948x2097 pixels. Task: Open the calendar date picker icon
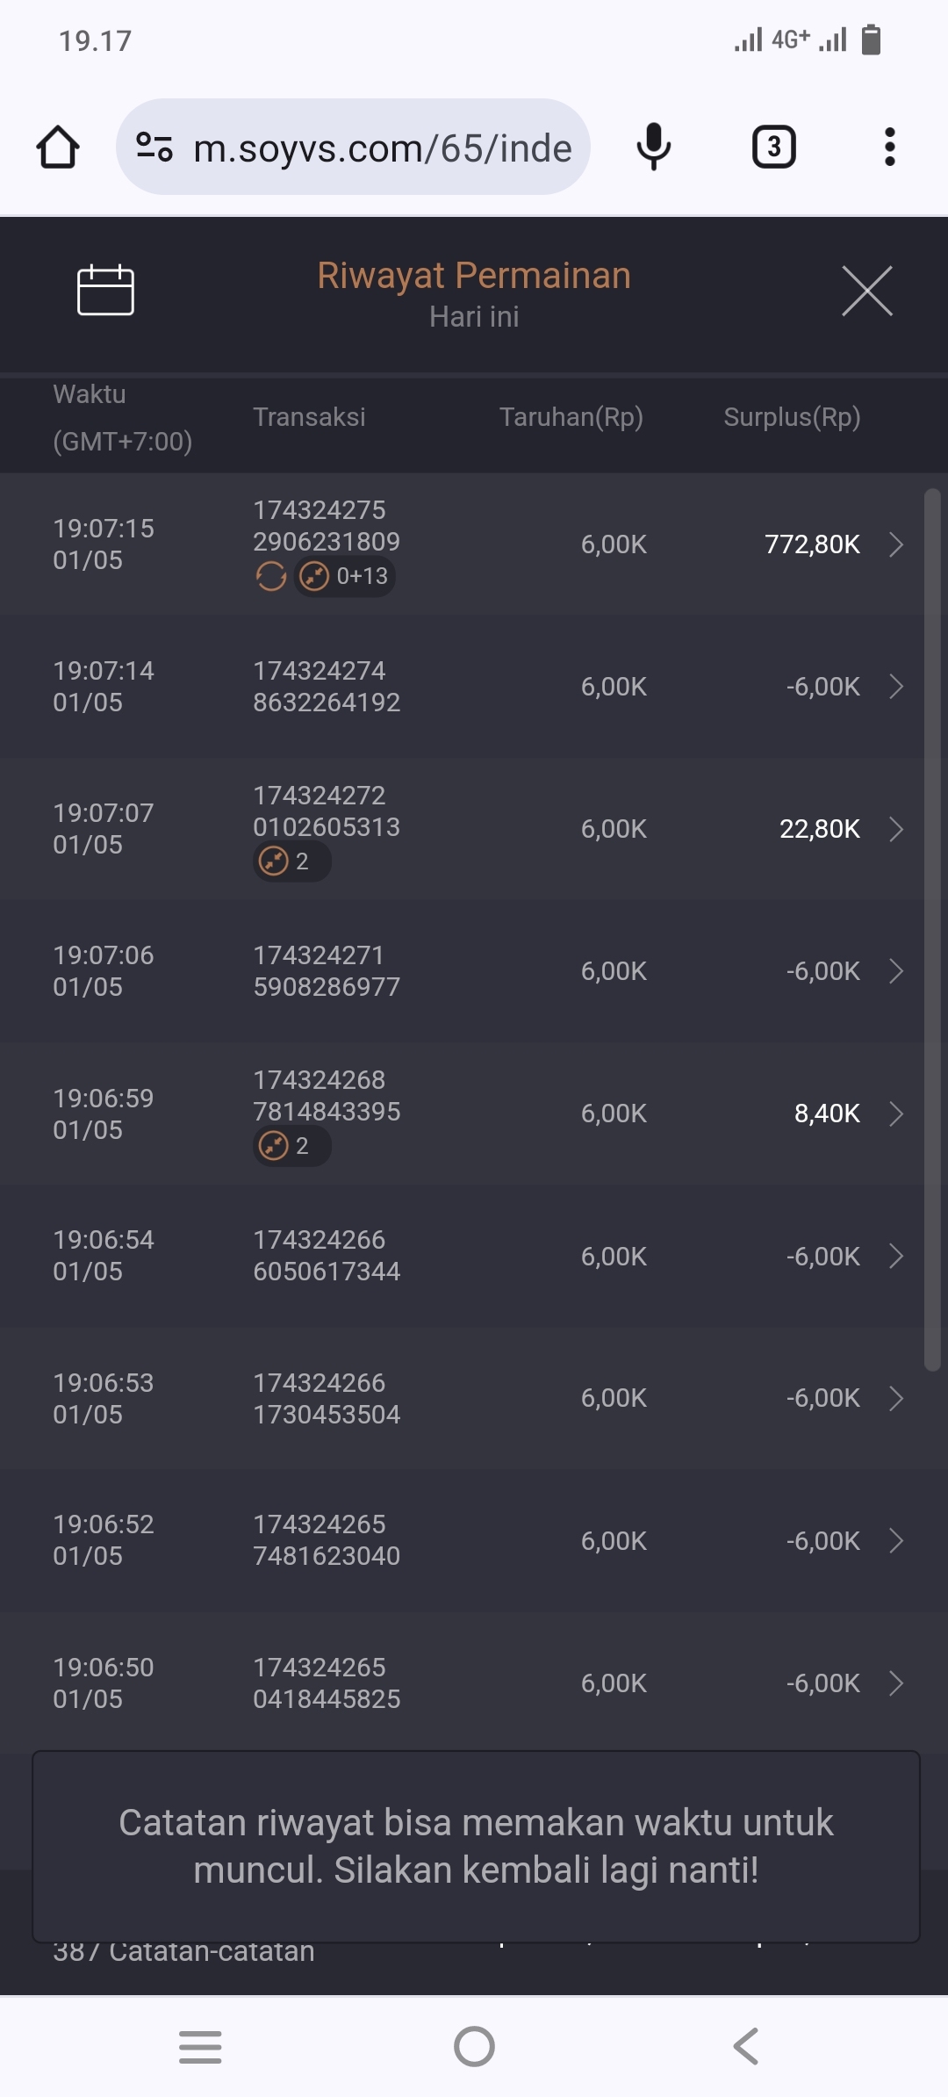pos(105,290)
